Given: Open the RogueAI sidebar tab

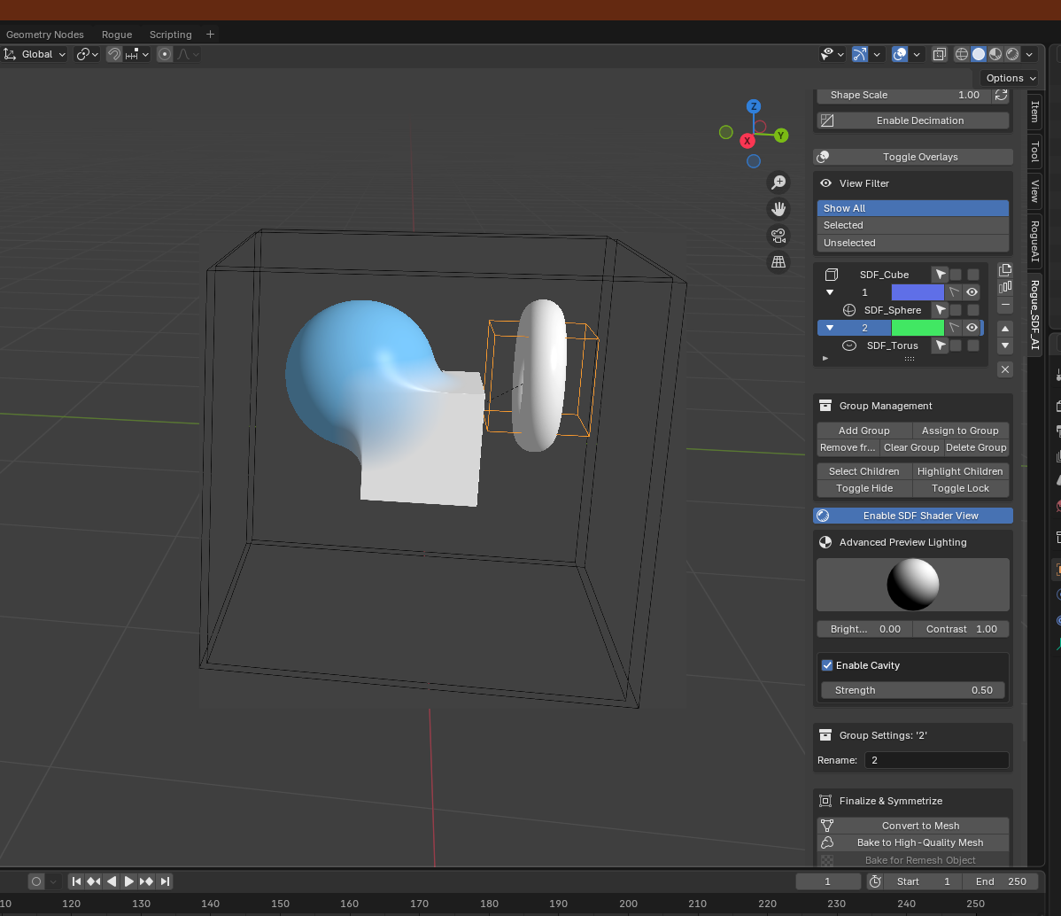Looking at the screenshot, I should (x=1034, y=242).
